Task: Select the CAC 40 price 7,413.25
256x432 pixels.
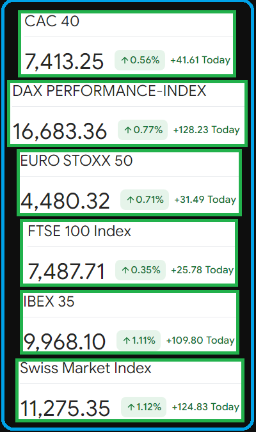Action: (64, 61)
